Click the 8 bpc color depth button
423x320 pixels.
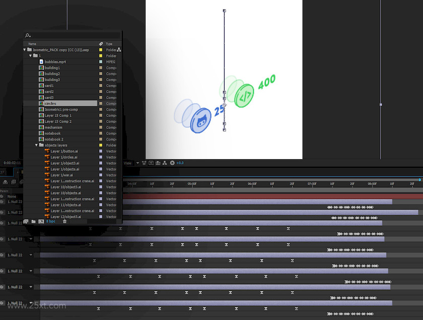[x=50, y=221]
